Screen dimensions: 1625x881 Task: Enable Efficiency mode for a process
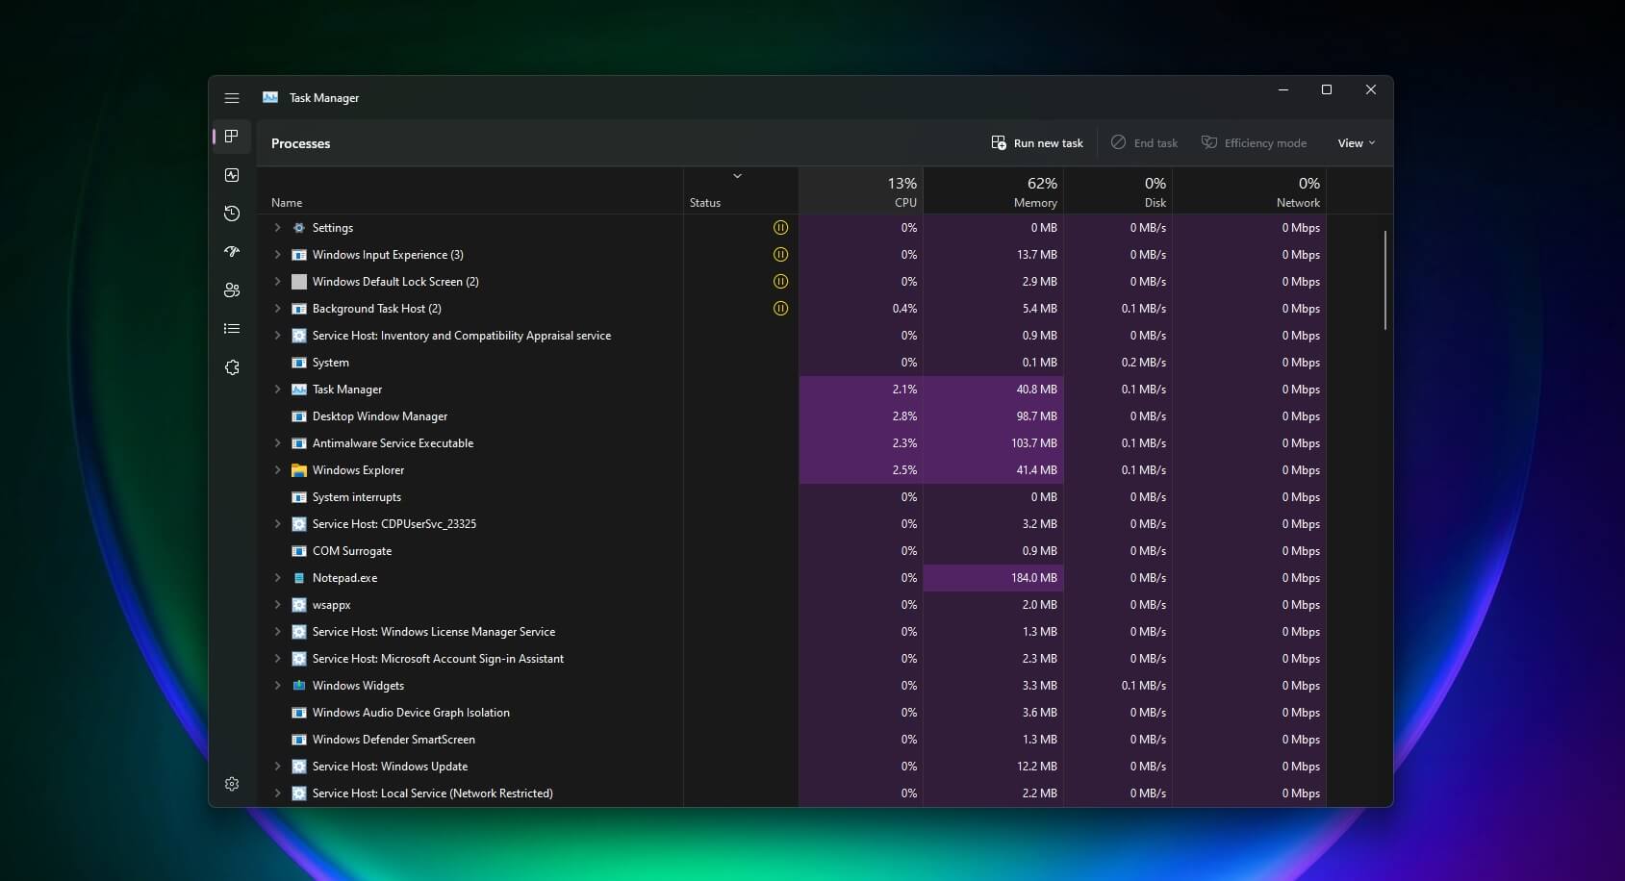point(1255,142)
